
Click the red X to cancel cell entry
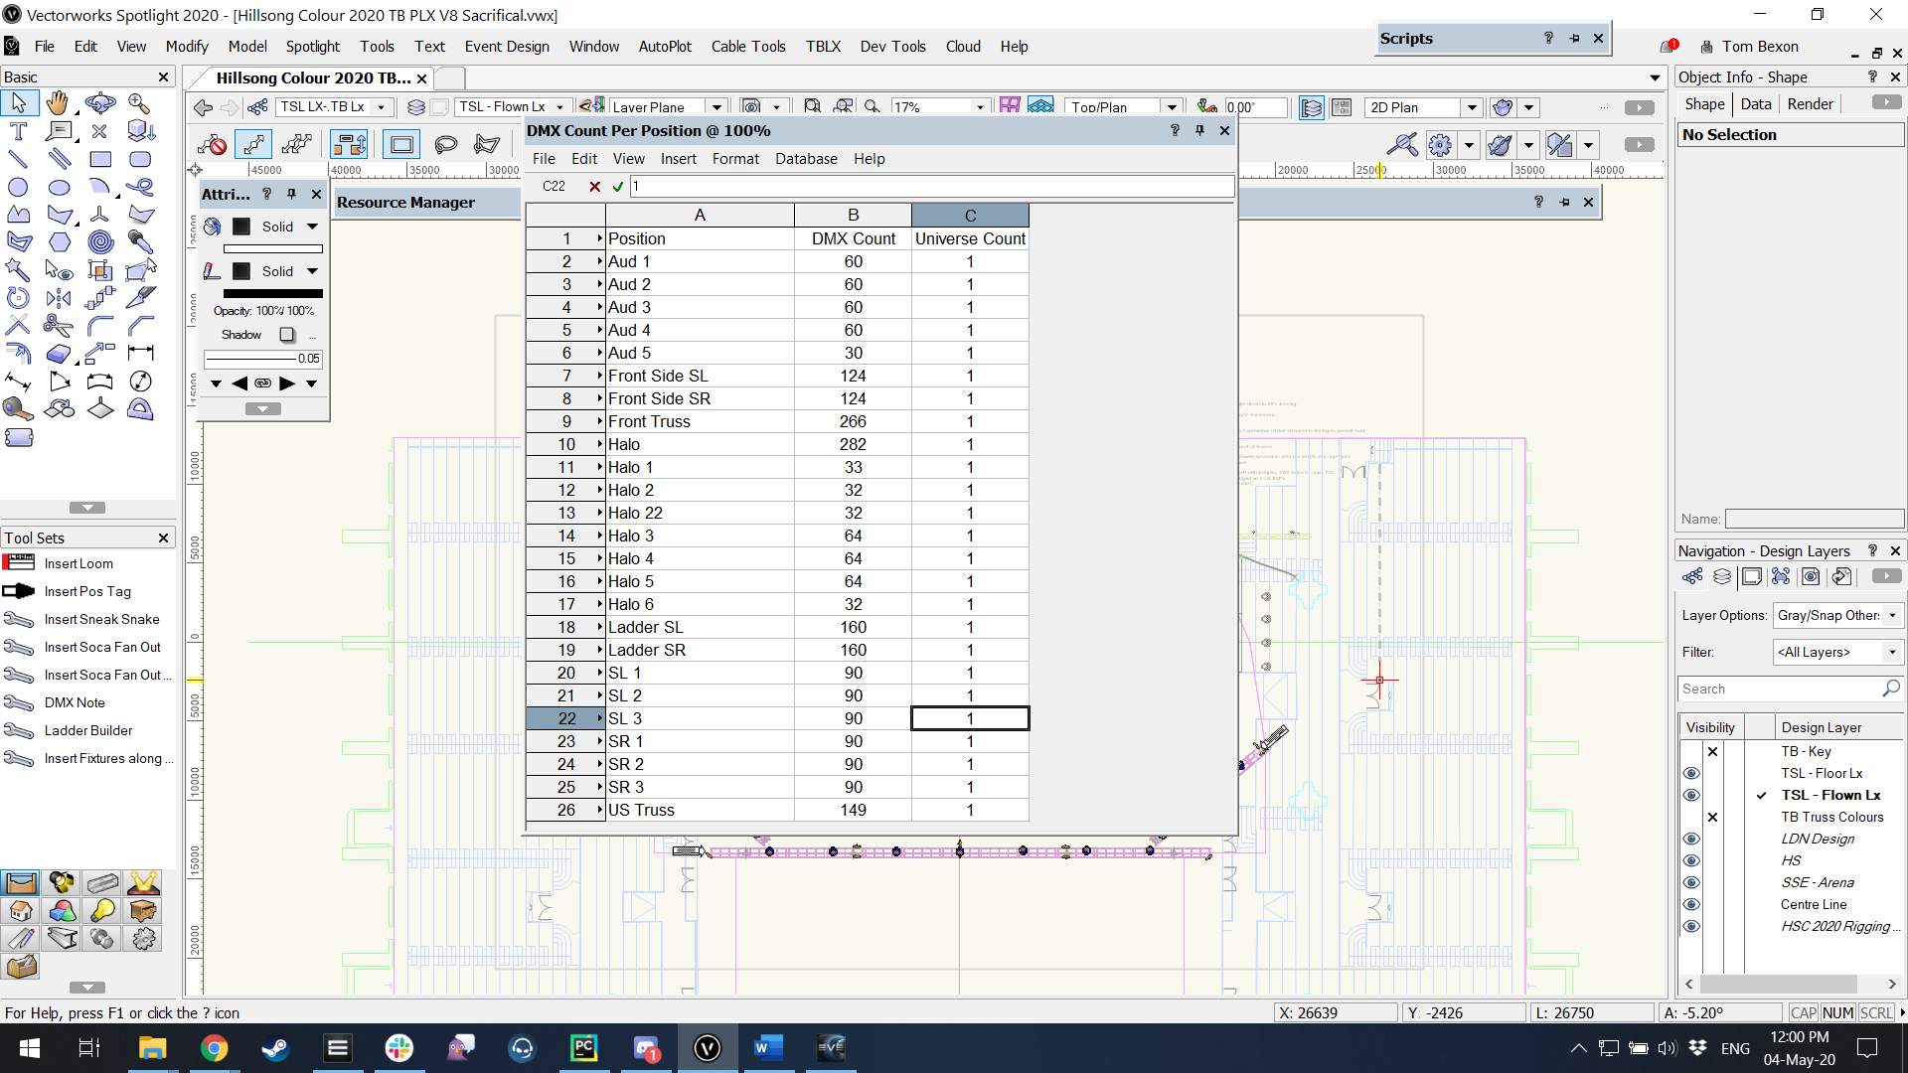pos(594,186)
